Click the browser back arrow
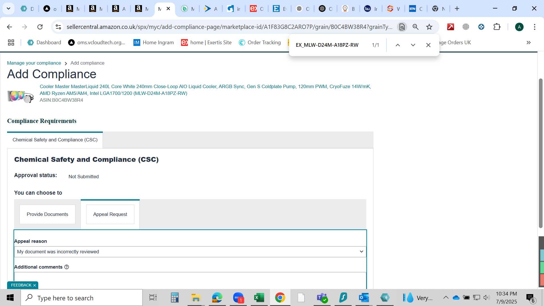This screenshot has width=544, height=306. pos(9,27)
